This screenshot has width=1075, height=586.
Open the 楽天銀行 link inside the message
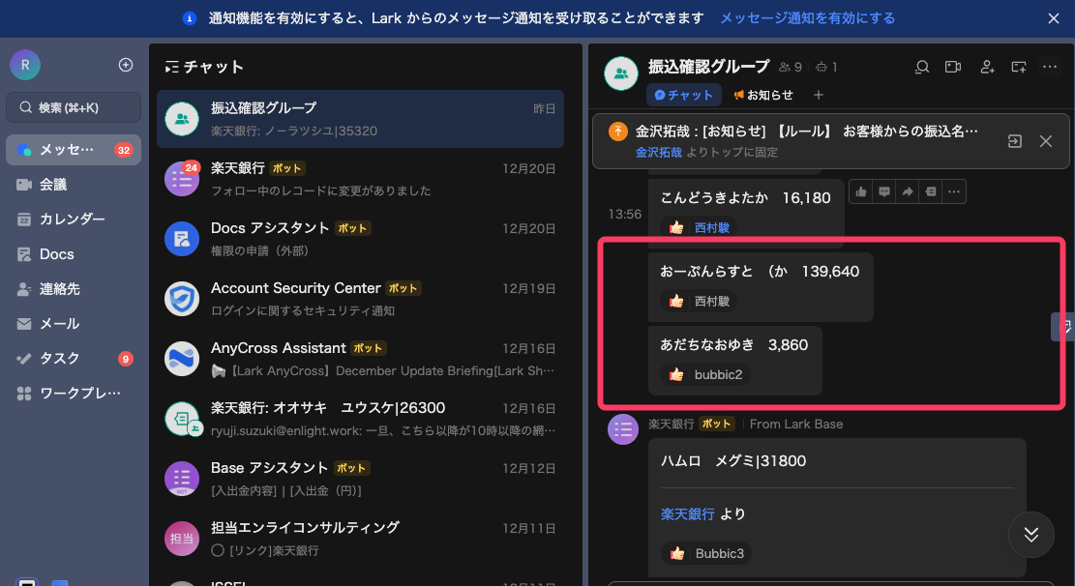coord(687,513)
